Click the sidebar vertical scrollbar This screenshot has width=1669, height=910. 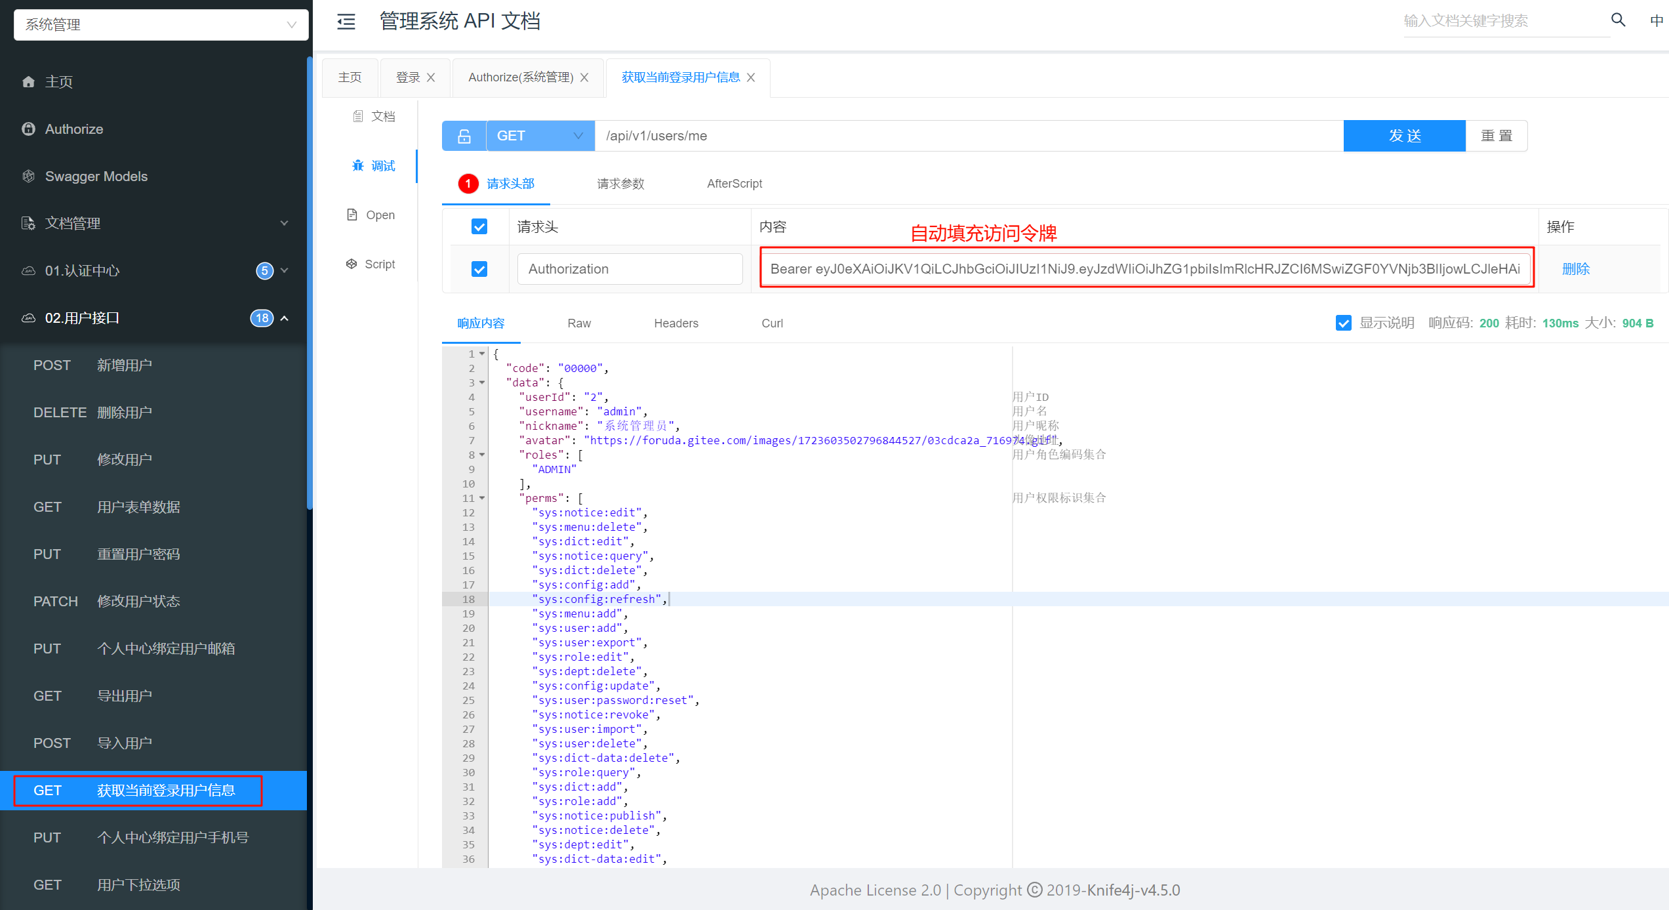[x=310, y=282]
